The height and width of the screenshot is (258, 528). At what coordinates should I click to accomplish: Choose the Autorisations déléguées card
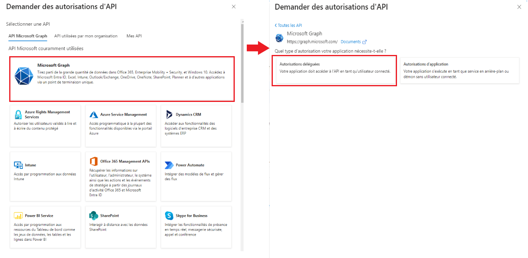tap(335, 71)
